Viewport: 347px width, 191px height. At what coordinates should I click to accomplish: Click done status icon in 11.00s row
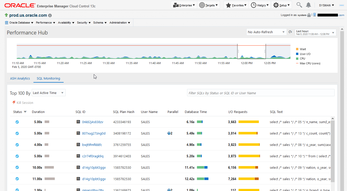17,179
